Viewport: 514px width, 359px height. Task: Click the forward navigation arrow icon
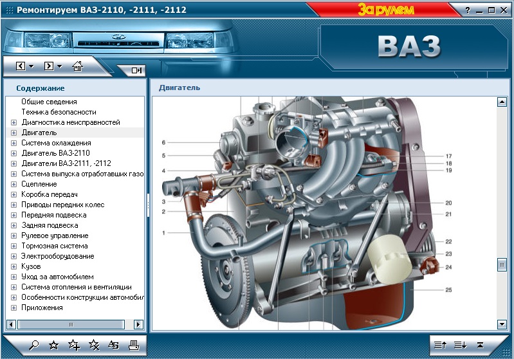point(49,66)
